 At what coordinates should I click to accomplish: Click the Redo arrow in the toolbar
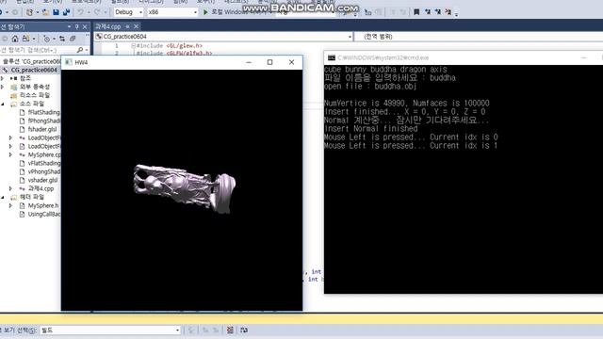point(97,12)
